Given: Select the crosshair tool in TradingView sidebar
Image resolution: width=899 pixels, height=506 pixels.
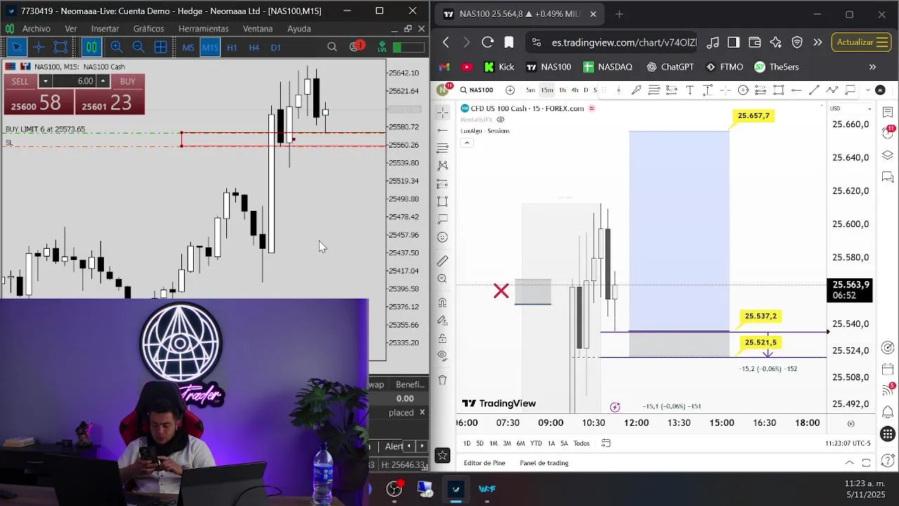Looking at the screenshot, I should tap(442, 112).
